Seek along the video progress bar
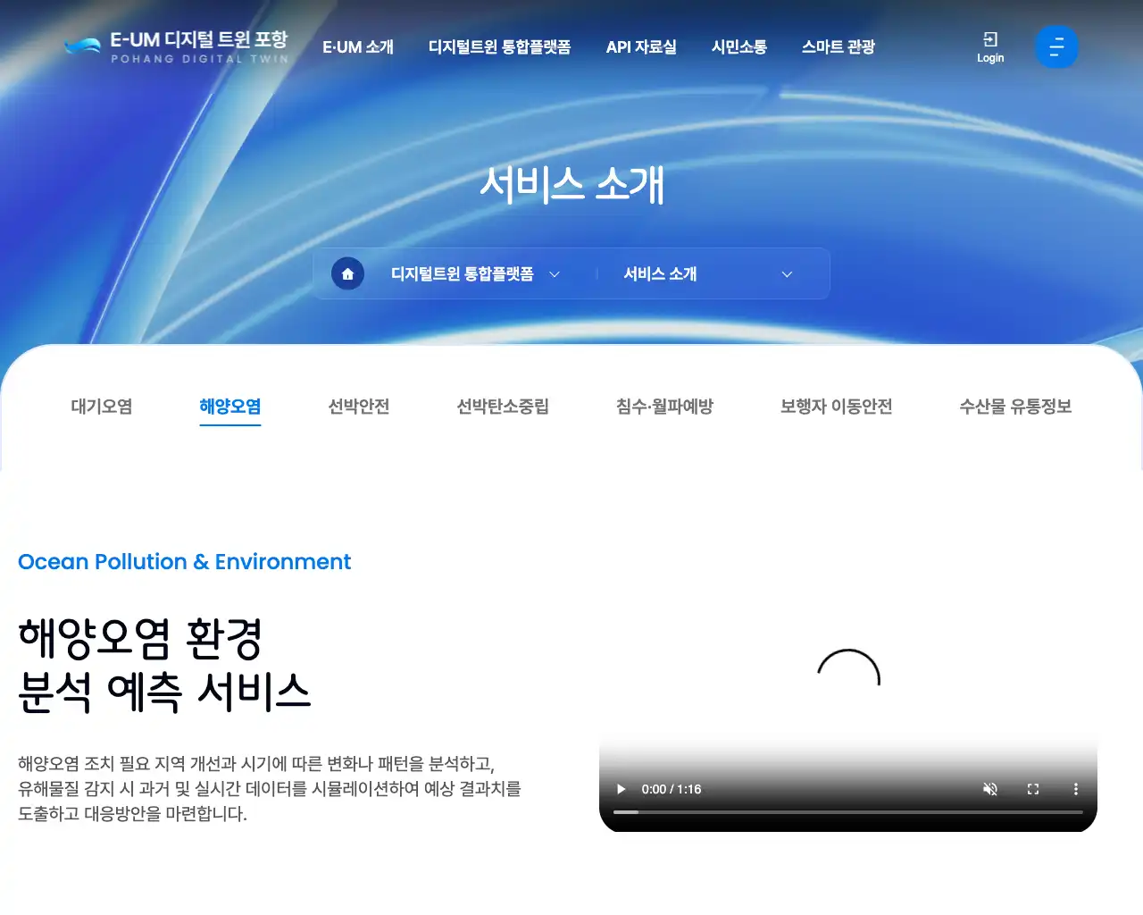1143x915 pixels. click(848, 812)
